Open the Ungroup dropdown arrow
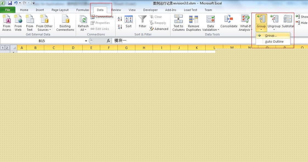 tap(274, 30)
